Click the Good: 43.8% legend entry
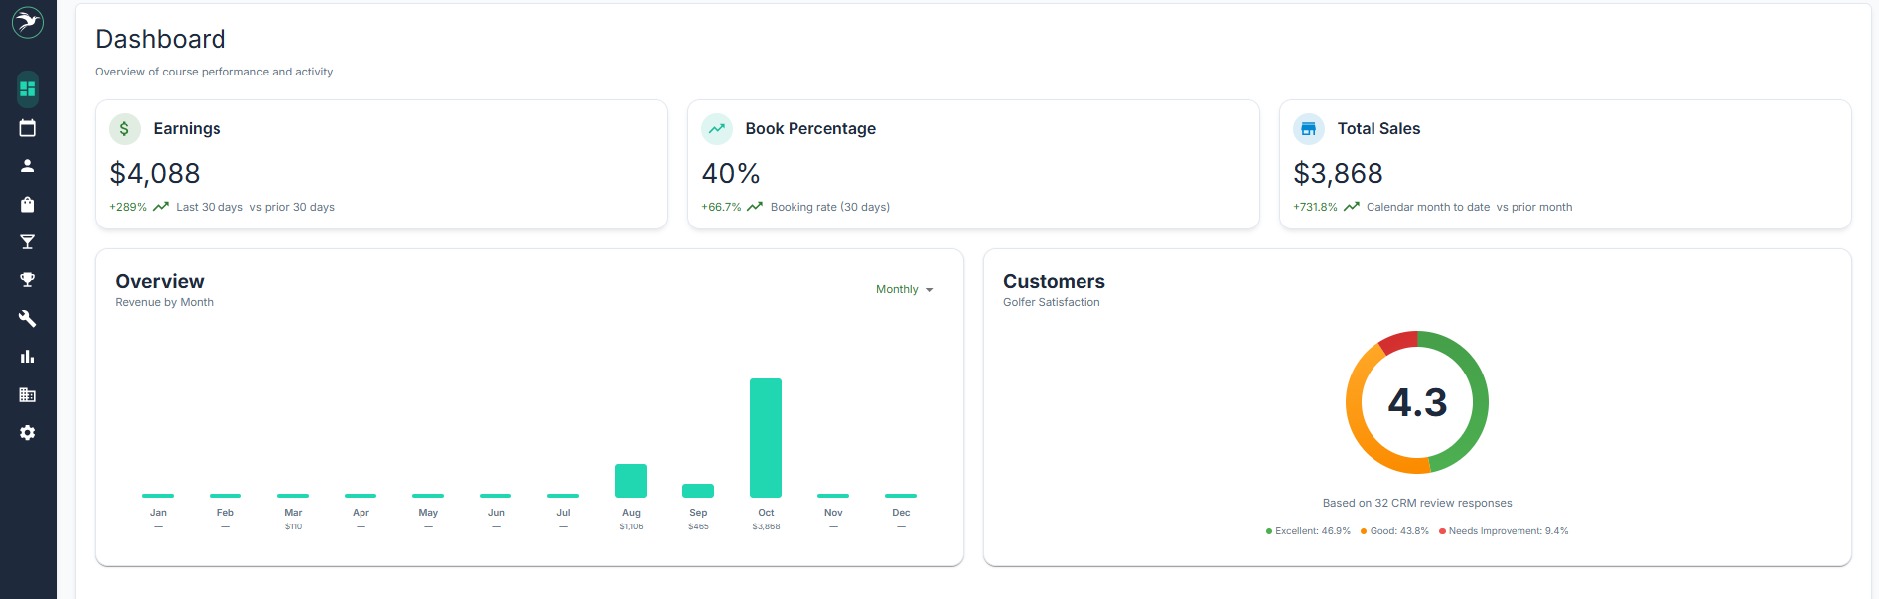Viewport: 1879px width, 599px height. 1394,531
